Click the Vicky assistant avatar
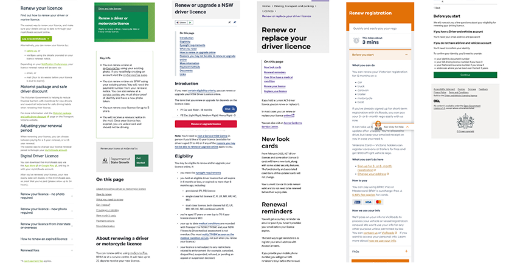The height and width of the screenshot is (263, 520). pos(378,125)
